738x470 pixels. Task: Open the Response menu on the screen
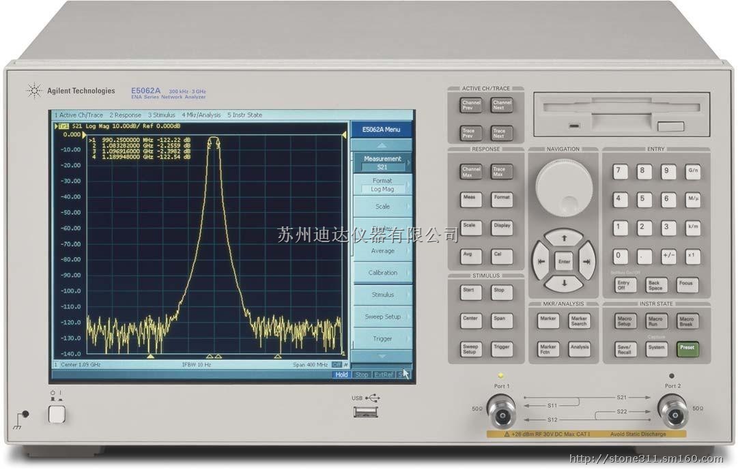[x=126, y=115]
